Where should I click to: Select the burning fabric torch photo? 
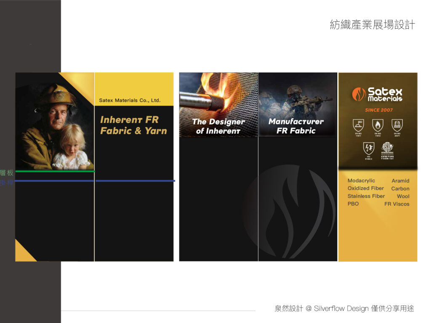pos(218,105)
